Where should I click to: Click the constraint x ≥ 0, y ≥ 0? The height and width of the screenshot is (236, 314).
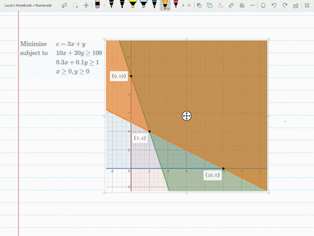pos(73,71)
